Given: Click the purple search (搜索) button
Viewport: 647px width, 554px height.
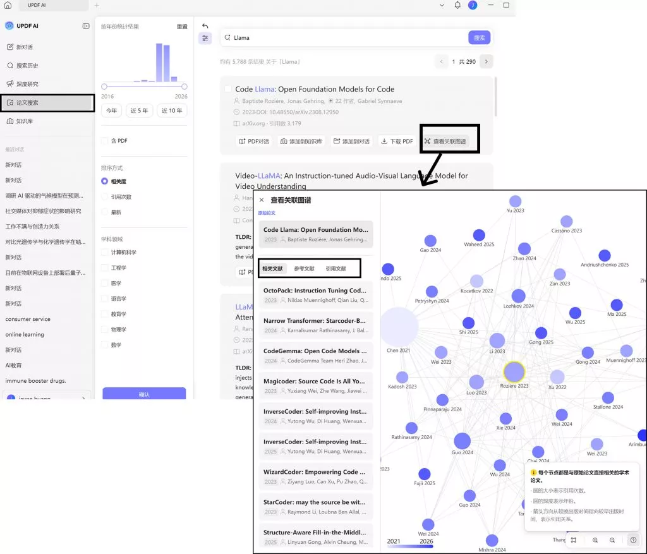Looking at the screenshot, I should tap(479, 37).
